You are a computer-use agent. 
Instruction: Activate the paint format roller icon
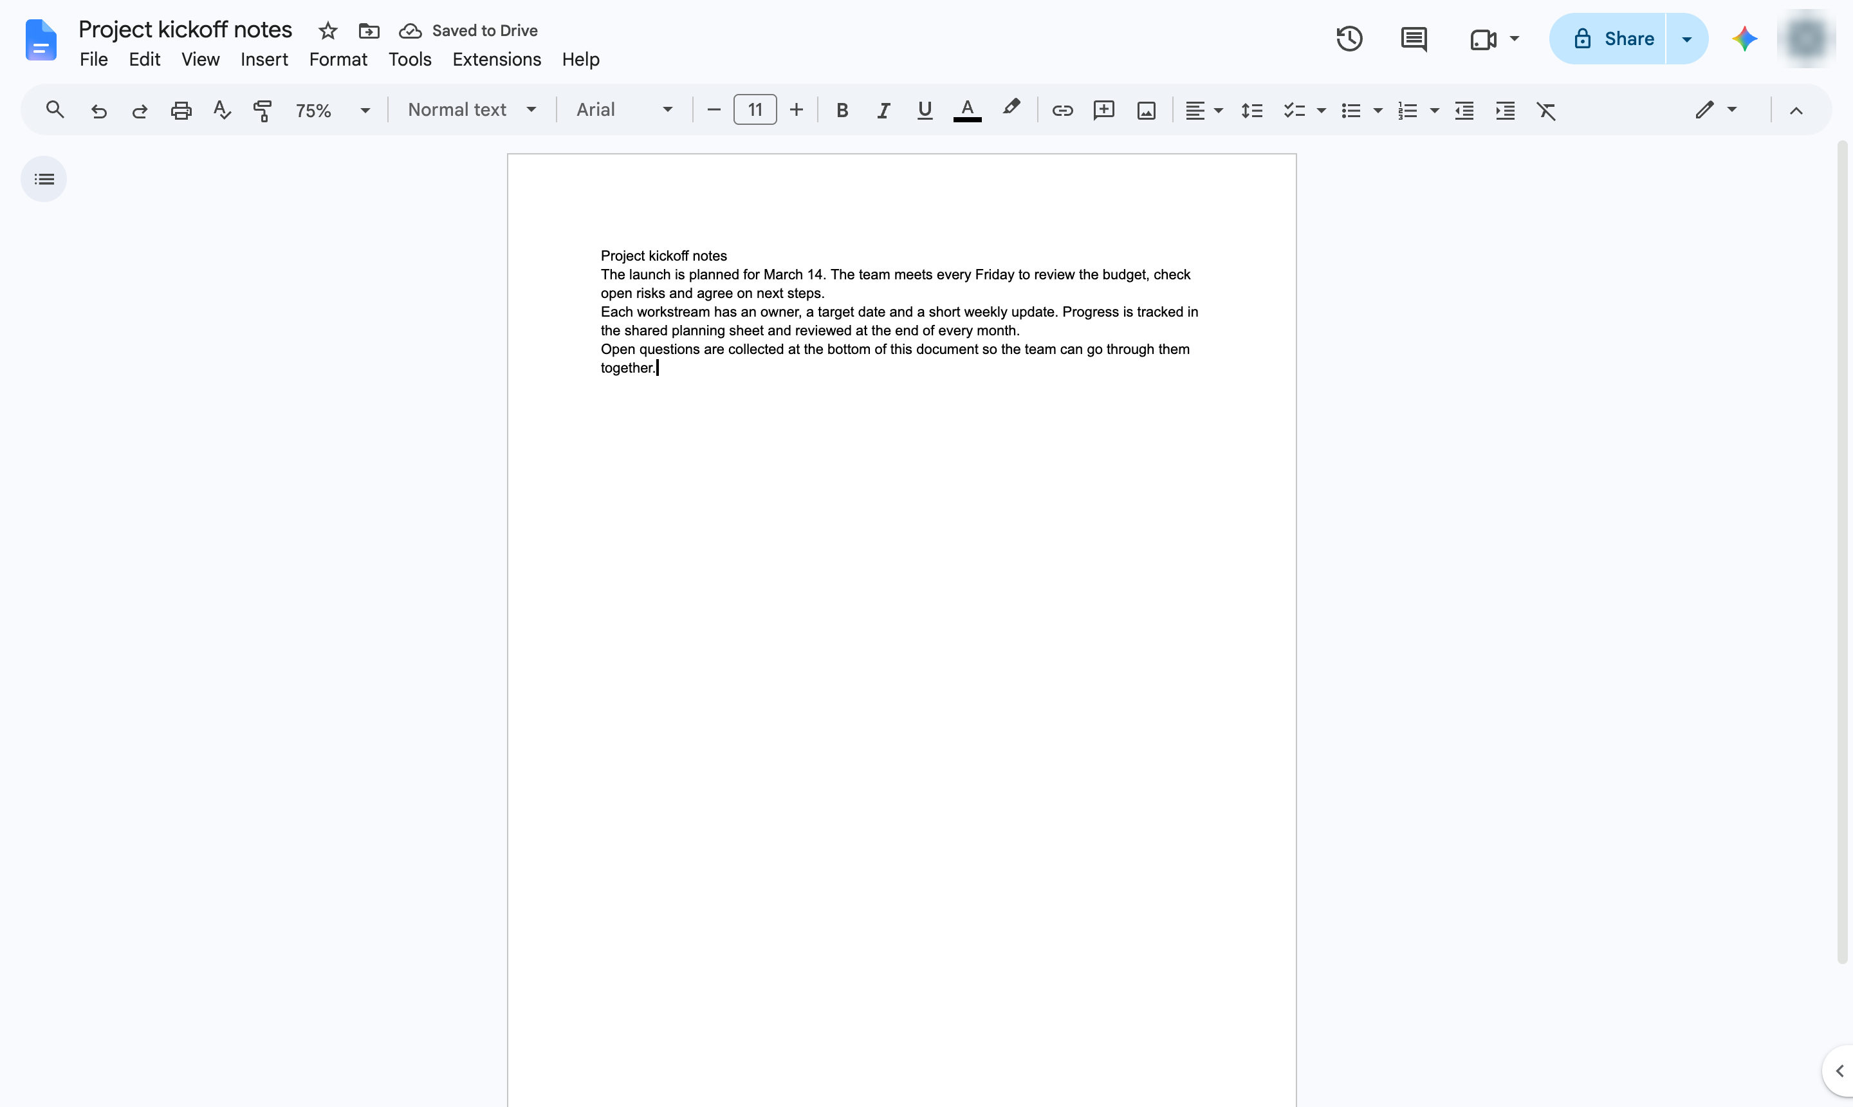(263, 111)
